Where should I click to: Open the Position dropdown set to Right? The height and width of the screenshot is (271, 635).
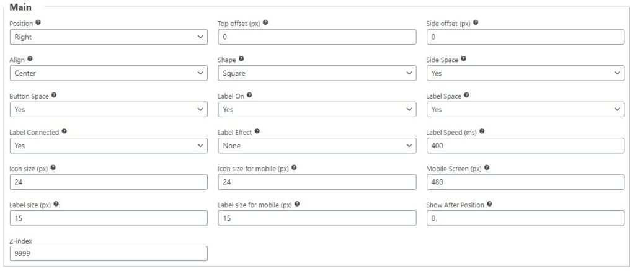109,37
